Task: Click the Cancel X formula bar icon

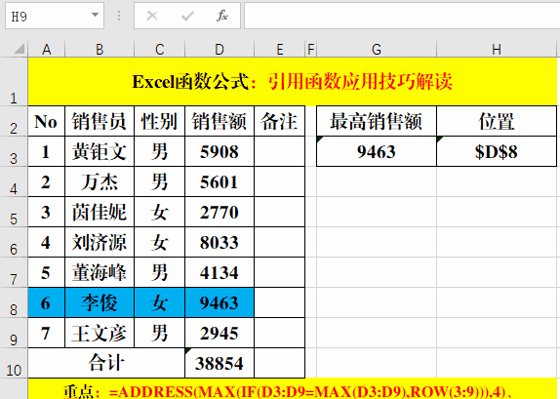Action: (152, 16)
